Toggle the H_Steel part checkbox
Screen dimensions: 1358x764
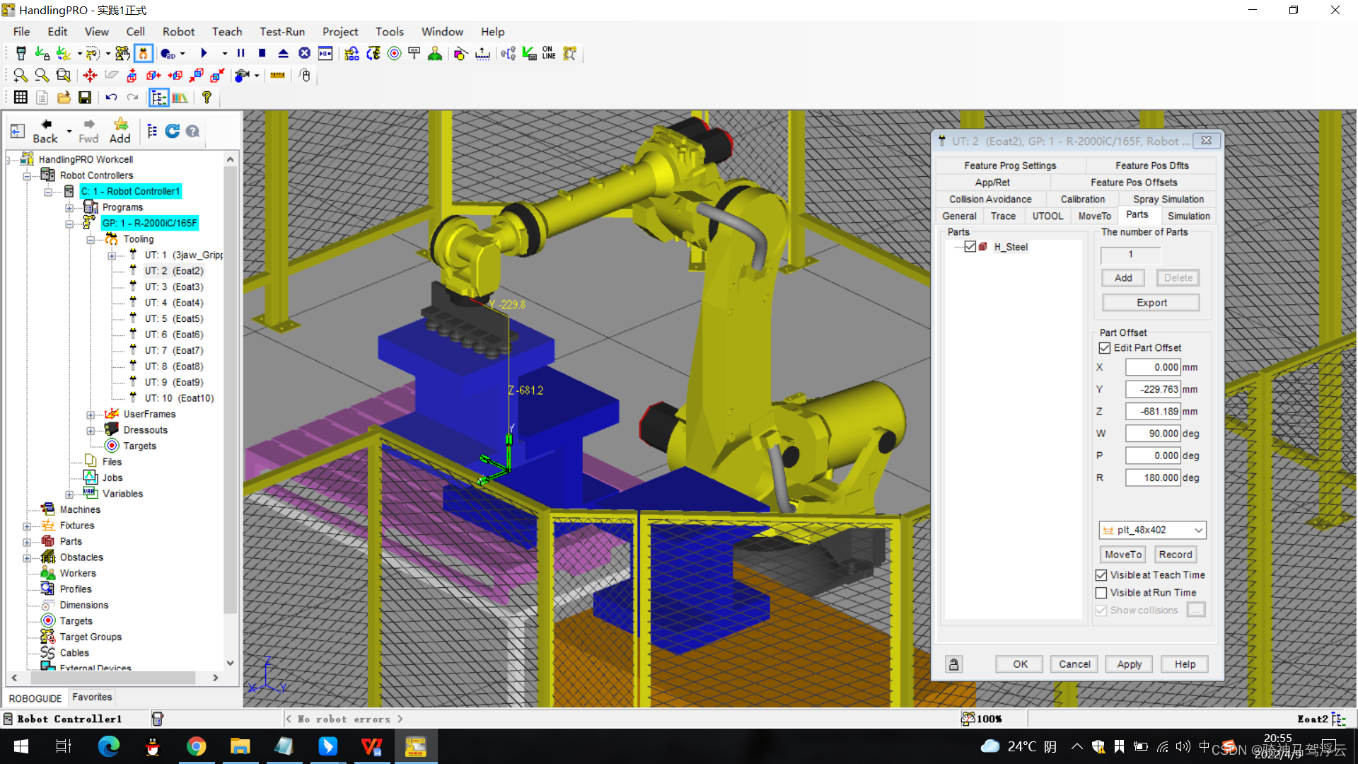(970, 246)
